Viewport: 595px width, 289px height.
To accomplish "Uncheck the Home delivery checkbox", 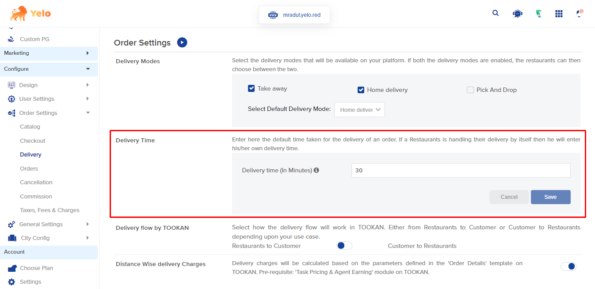I will [x=361, y=90].
